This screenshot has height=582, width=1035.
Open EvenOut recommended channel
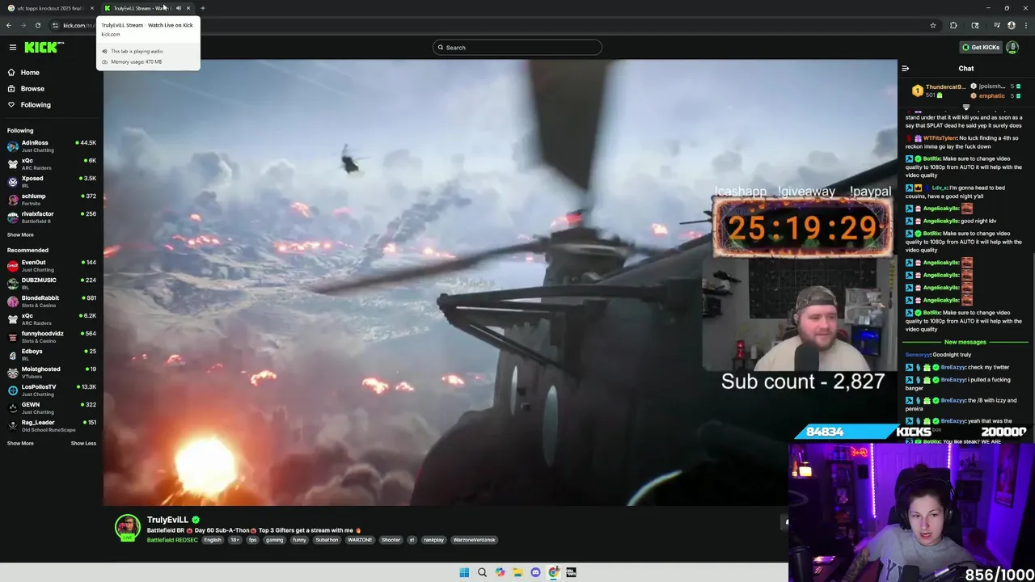52,266
